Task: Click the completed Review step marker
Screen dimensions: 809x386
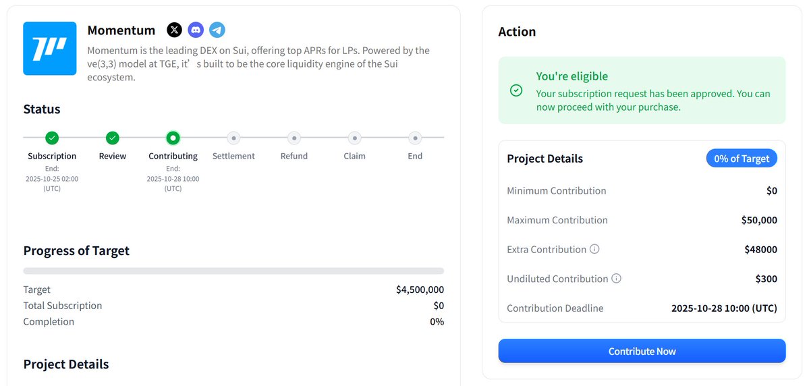Action: coord(113,138)
